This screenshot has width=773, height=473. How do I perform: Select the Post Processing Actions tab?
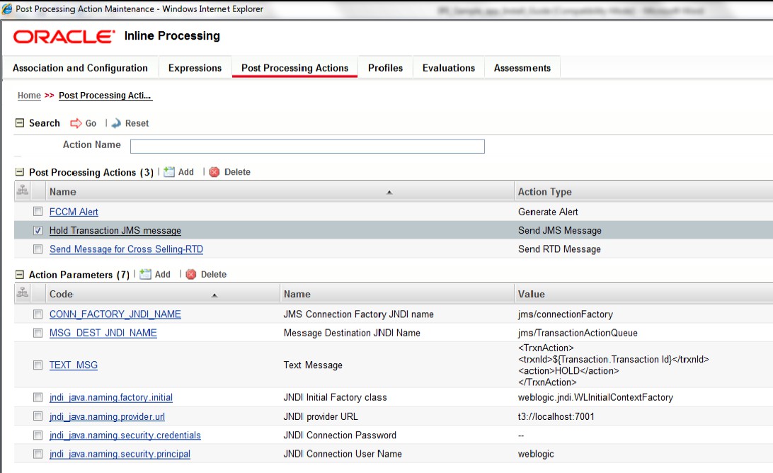[x=294, y=68]
